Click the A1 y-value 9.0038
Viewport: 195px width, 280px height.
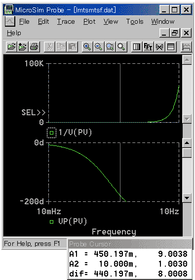point(173,254)
